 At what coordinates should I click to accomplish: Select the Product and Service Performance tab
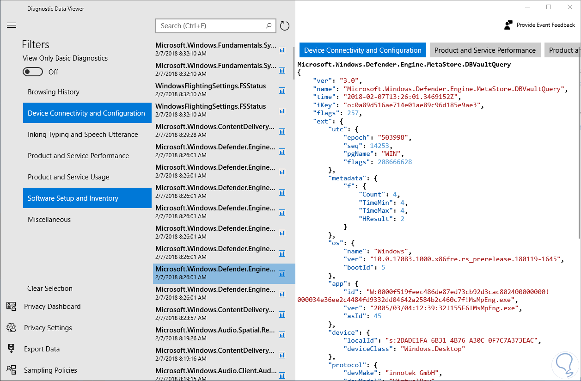(485, 50)
